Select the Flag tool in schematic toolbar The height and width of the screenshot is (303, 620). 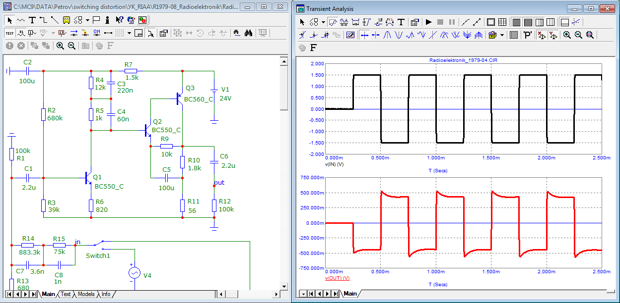(96, 20)
